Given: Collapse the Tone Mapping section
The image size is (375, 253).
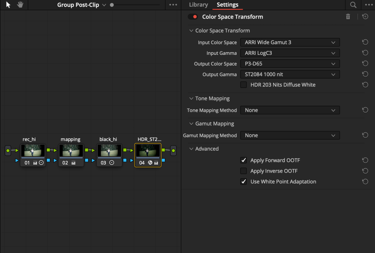Looking at the screenshot, I should 191,98.
